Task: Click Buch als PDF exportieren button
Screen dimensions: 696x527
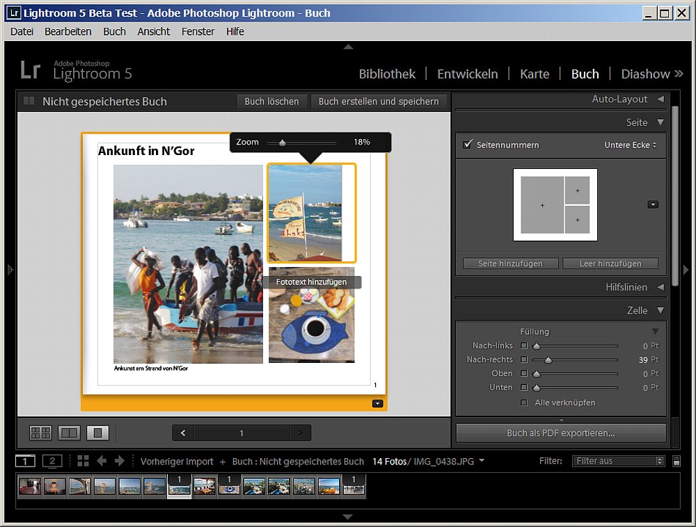Action: (x=561, y=433)
